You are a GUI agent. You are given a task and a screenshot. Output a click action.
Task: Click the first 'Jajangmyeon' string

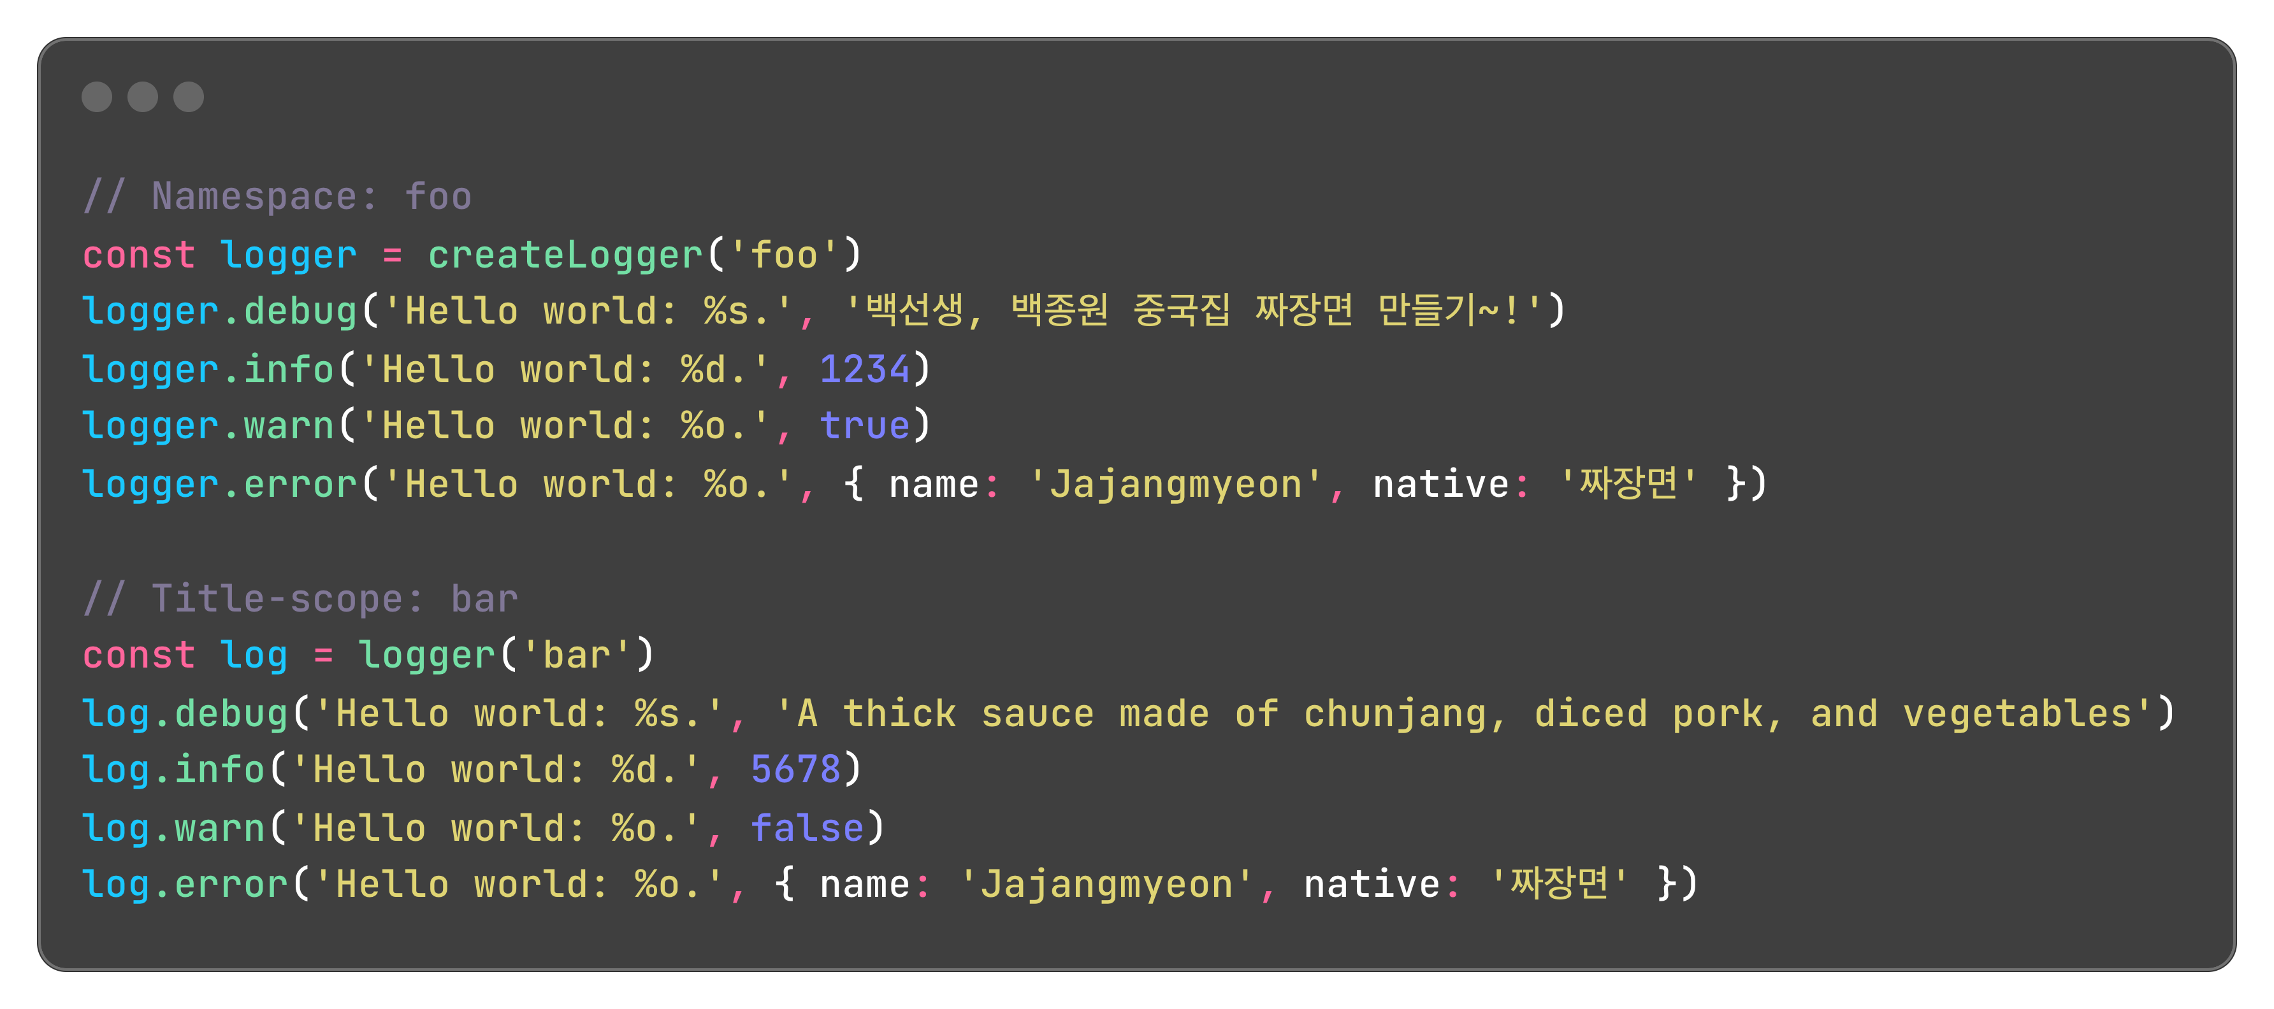click(1175, 484)
